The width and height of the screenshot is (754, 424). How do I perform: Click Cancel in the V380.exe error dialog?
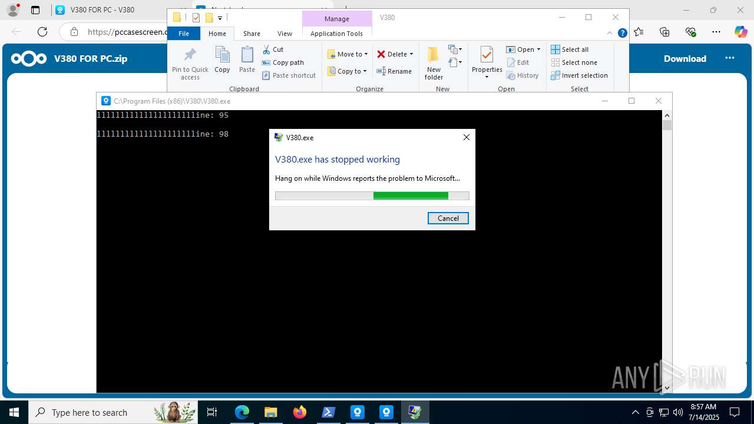click(448, 218)
